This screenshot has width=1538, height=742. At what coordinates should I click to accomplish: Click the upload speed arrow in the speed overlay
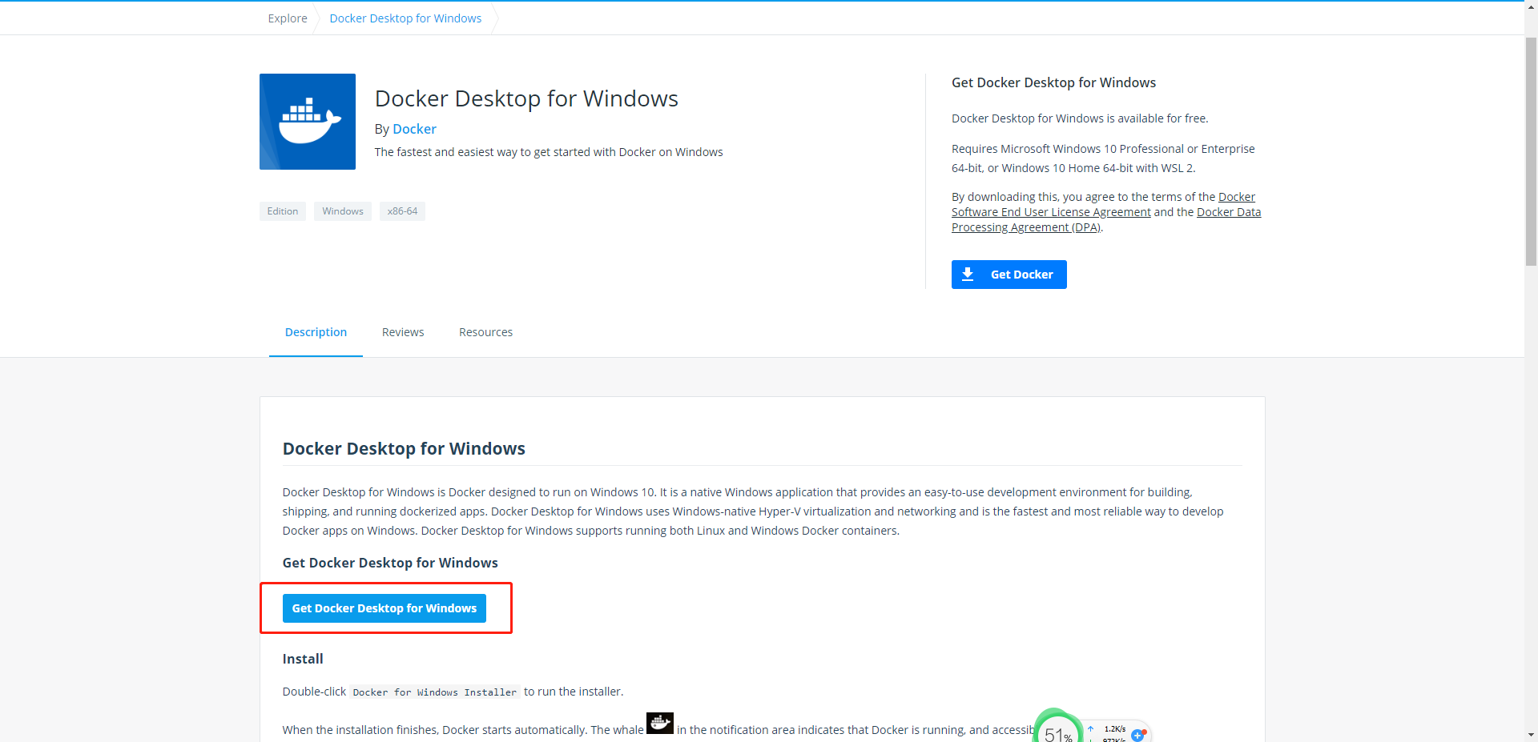[1090, 728]
